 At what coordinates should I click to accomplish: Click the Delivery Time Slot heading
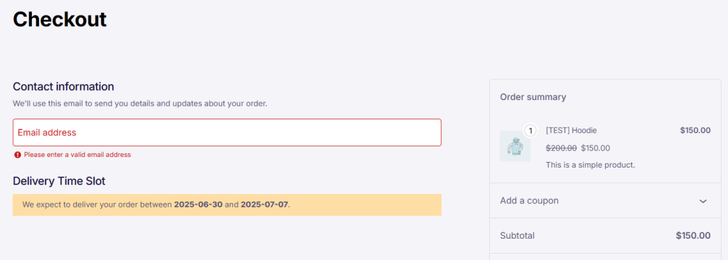(x=59, y=181)
